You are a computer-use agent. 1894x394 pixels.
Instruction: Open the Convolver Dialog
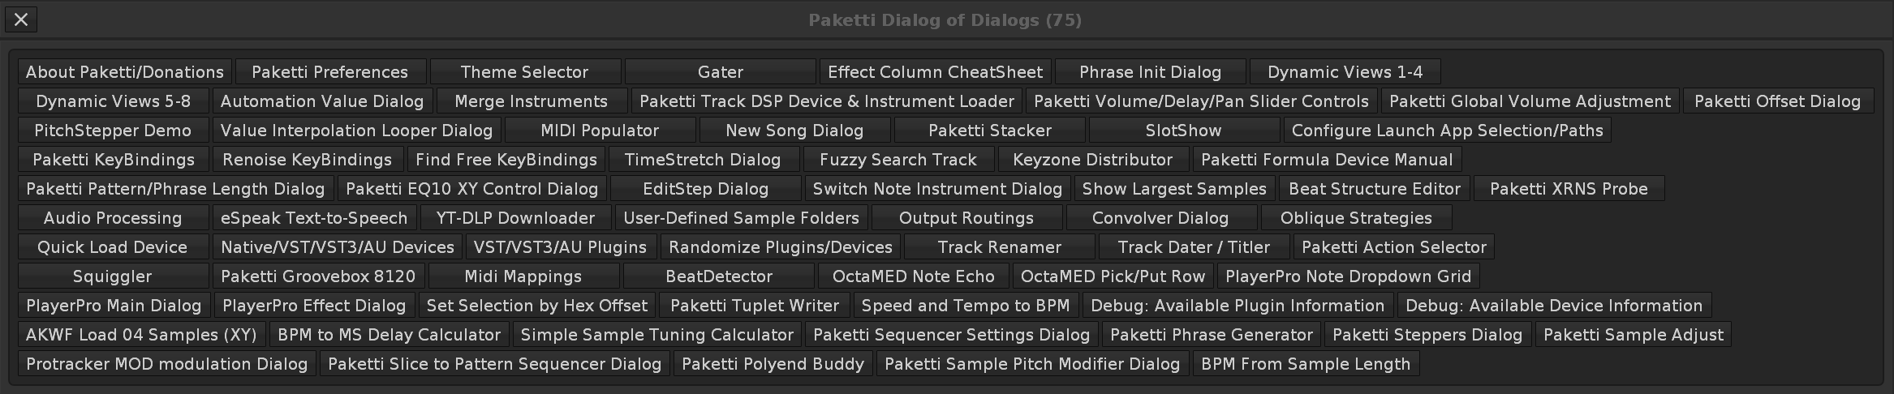pos(1160,218)
